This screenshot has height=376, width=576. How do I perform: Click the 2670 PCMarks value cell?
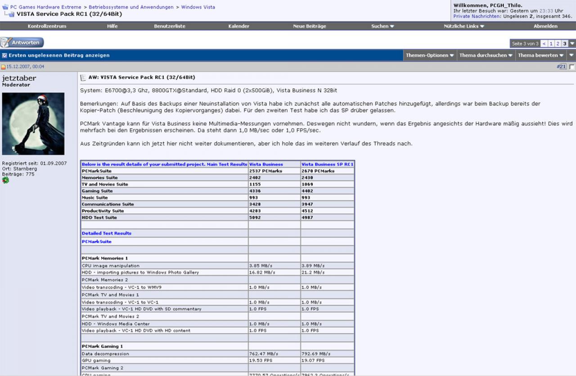(328, 171)
